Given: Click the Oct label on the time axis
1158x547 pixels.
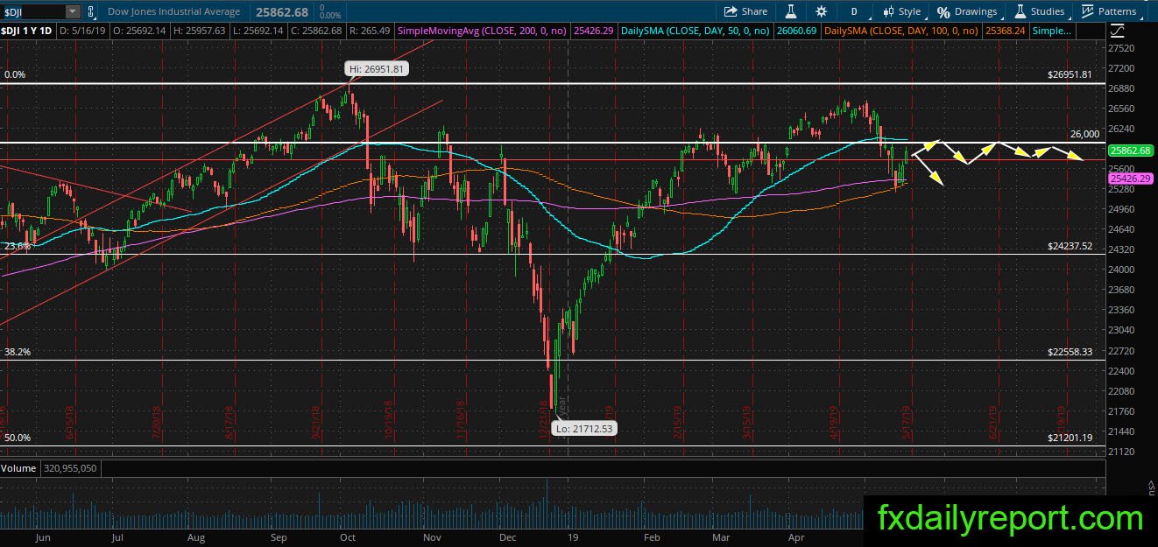Looking at the screenshot, I should pos(347,539).
